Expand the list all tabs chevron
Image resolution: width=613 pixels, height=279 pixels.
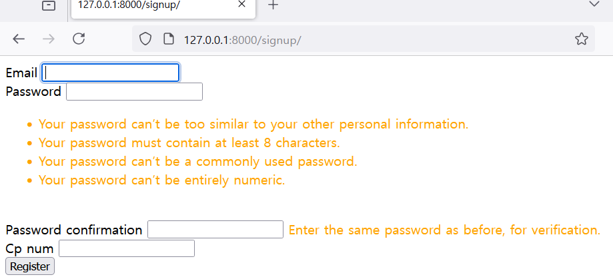[x=594, y=4]
